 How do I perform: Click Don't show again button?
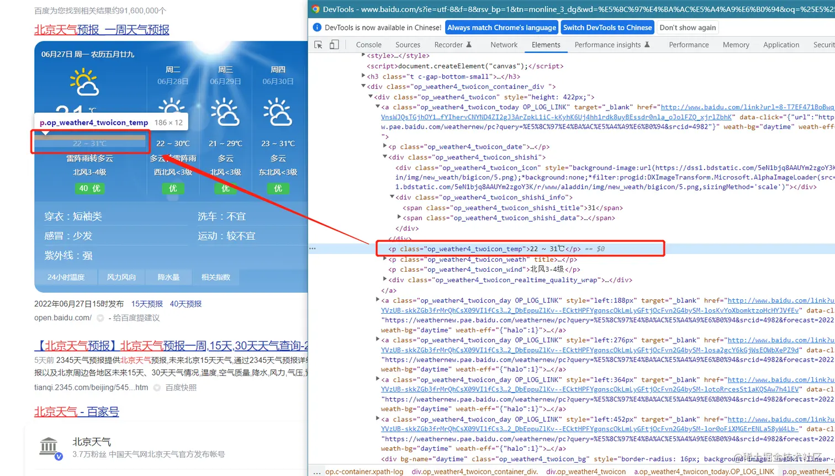pyautogui.click(x=688, y=28)
